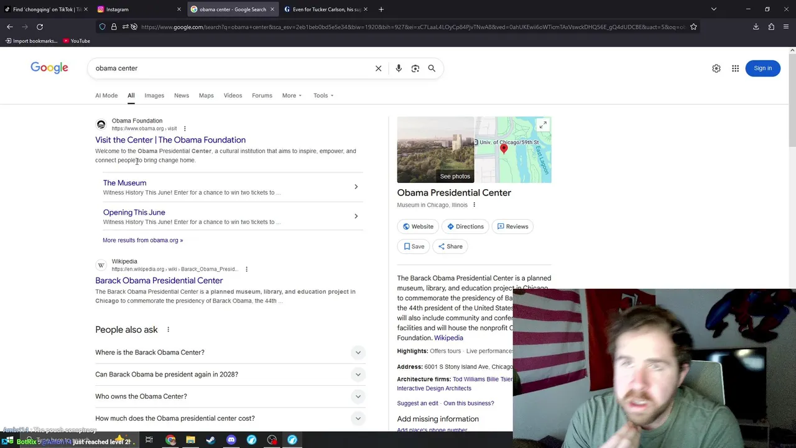
Task: Open Steam from the taskbar
Action: pyautogui.click(x=211, y=440)
